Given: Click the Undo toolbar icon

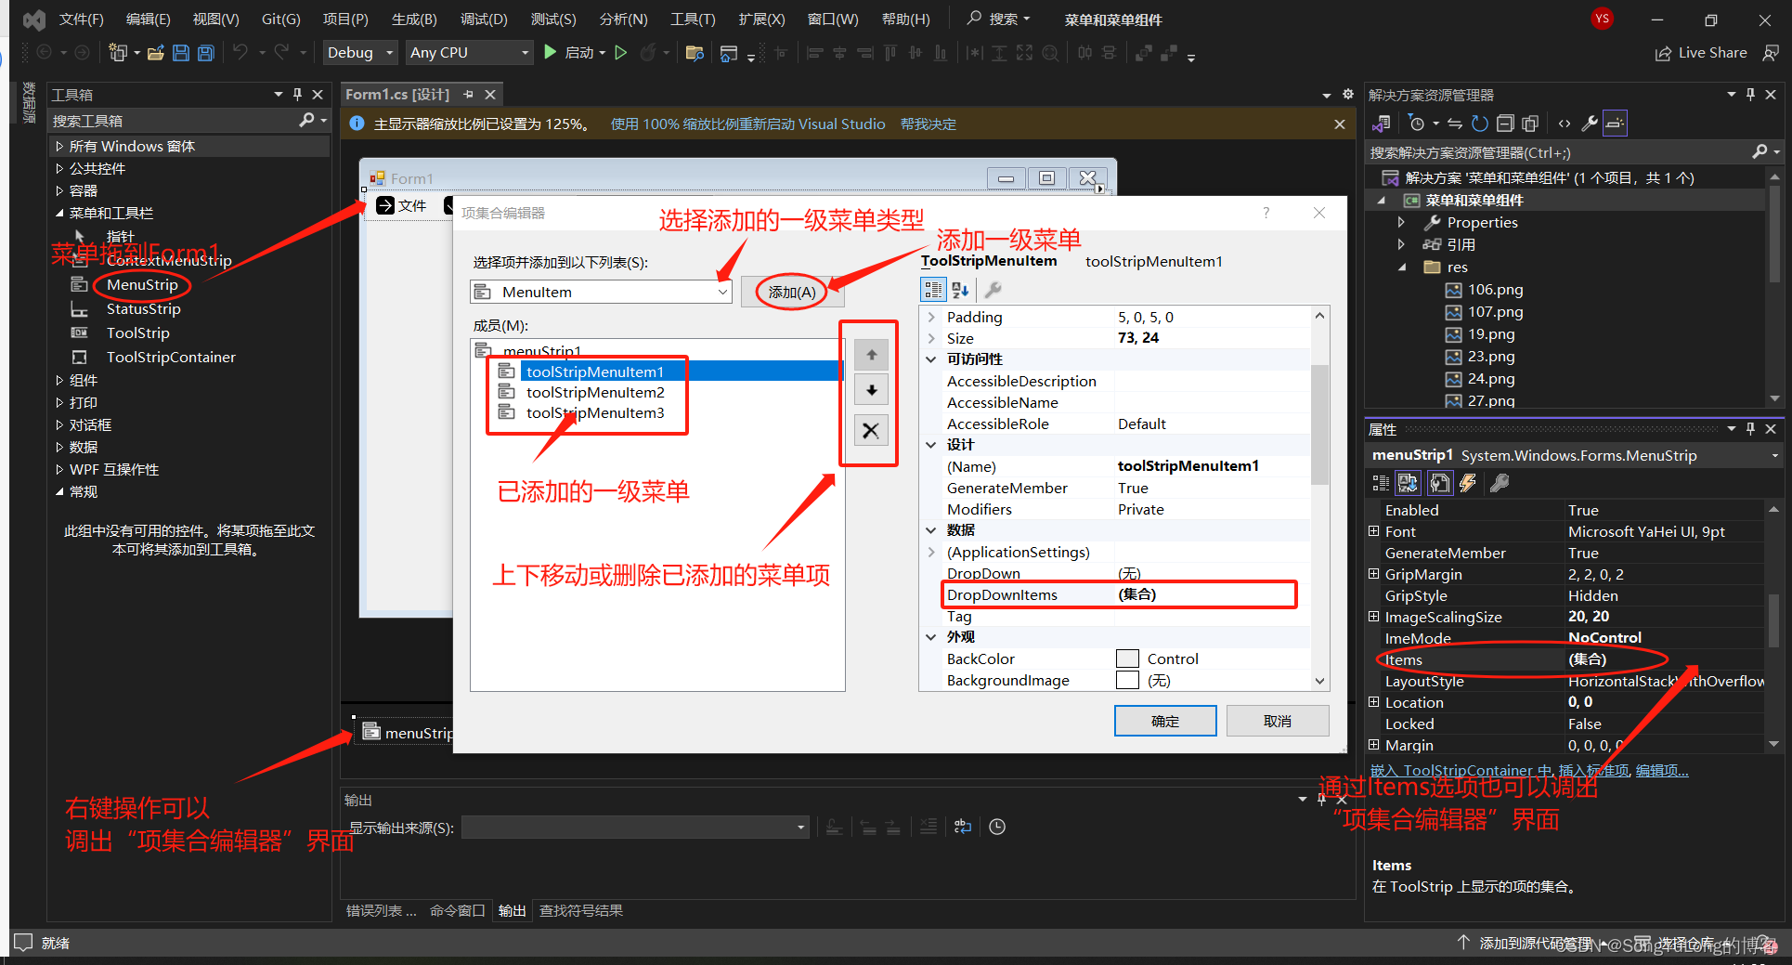Looking at the screenshot, I should tap(240, 52).
